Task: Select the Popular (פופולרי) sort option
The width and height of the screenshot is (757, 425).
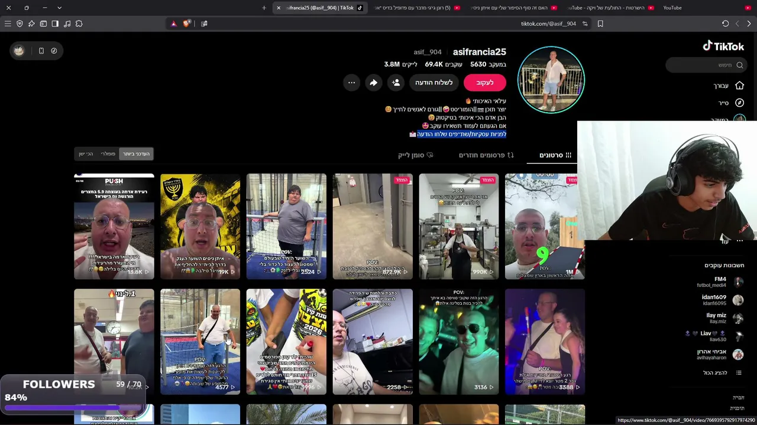Action: (108, 154)
